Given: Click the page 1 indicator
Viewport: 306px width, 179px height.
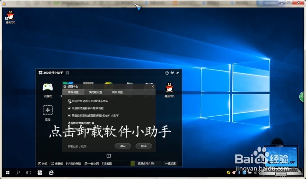Looking at the screenshot, I should (109, 155).
